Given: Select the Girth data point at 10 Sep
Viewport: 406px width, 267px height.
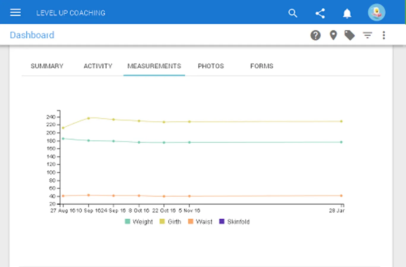Looking at the screenshot, I should pyautogui.click(x=89, y=118).
